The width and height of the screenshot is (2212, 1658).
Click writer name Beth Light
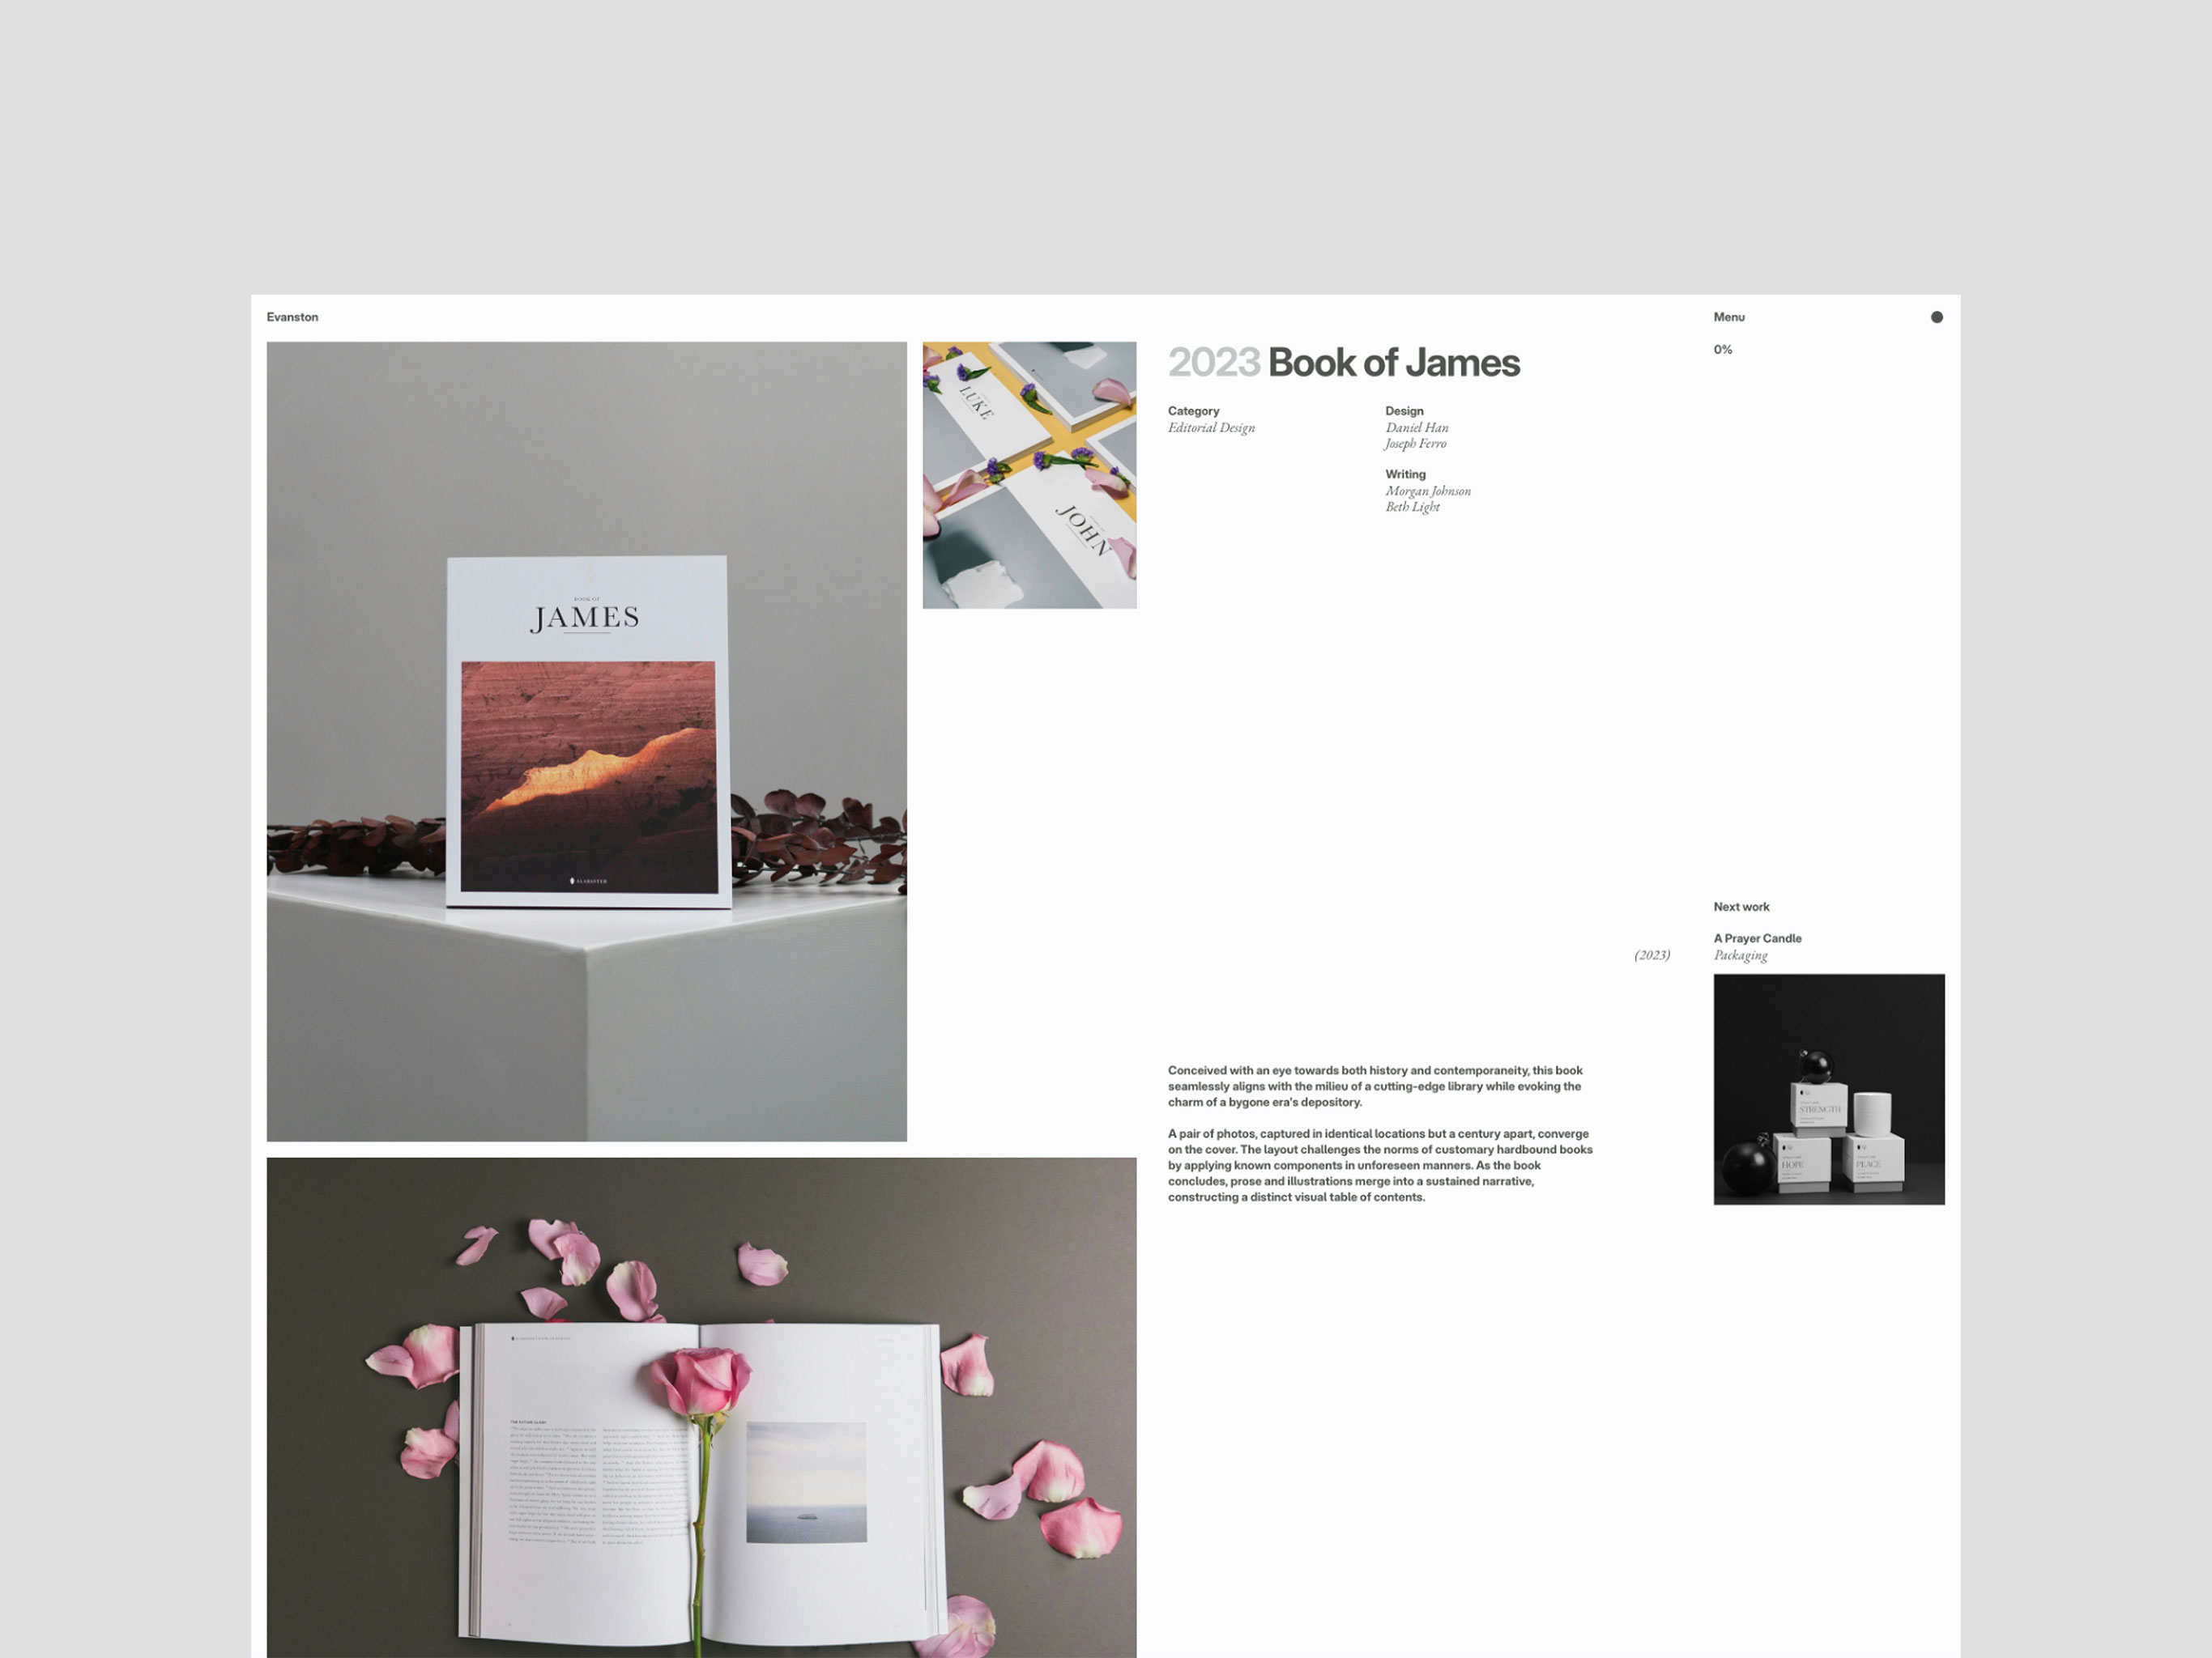coord(1412,507)
